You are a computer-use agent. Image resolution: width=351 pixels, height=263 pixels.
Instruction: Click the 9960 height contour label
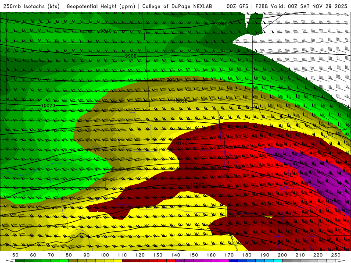[x=172, y=80]
